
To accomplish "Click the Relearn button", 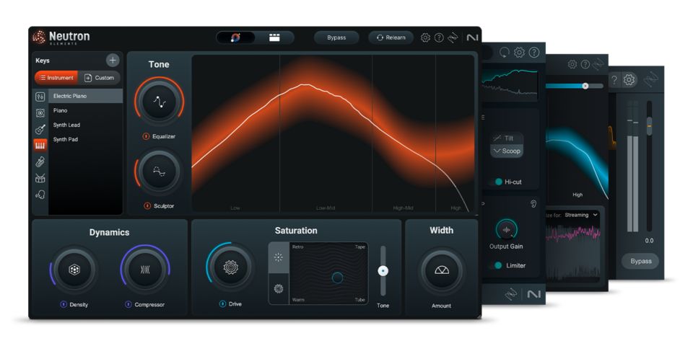I will coord(391,37).
